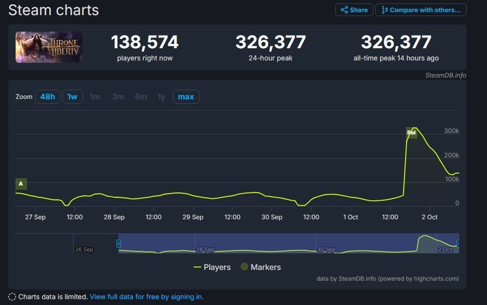487x305 pixels.
Task: Click the 'Rel' release marker
Action: click(x=411, y=133)
